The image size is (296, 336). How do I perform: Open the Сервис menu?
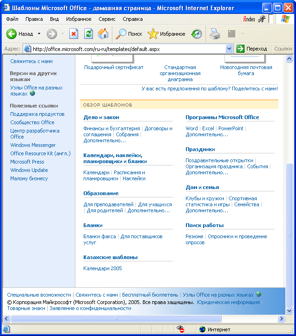click(x=107, y=19)
